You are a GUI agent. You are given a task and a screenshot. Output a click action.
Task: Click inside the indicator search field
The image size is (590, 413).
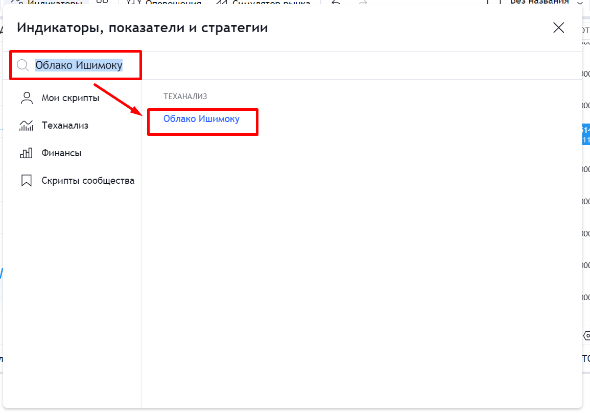77,65
